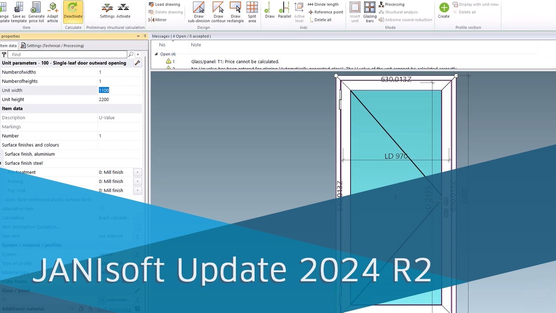Click Numberofwidths row
Screen dimensions: 556x313
coord(71,72)
